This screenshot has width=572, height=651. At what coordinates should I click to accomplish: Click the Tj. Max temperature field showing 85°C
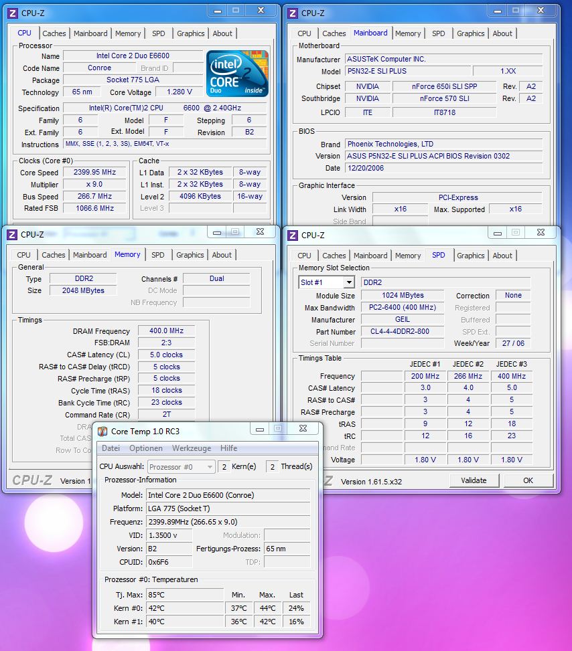pos(184,595)
